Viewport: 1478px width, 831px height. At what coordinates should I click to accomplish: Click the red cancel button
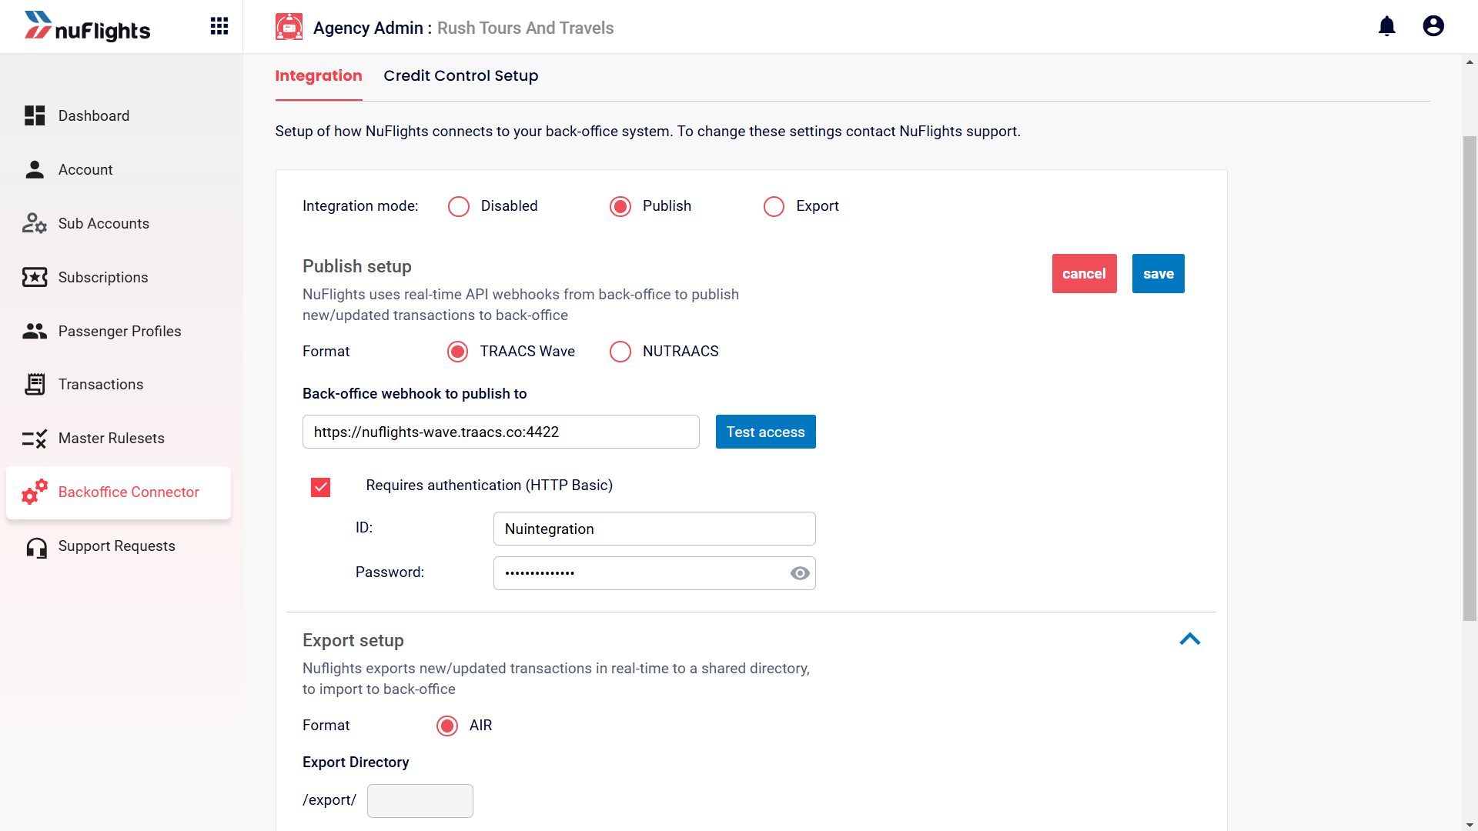click(x=1085, y=273)
